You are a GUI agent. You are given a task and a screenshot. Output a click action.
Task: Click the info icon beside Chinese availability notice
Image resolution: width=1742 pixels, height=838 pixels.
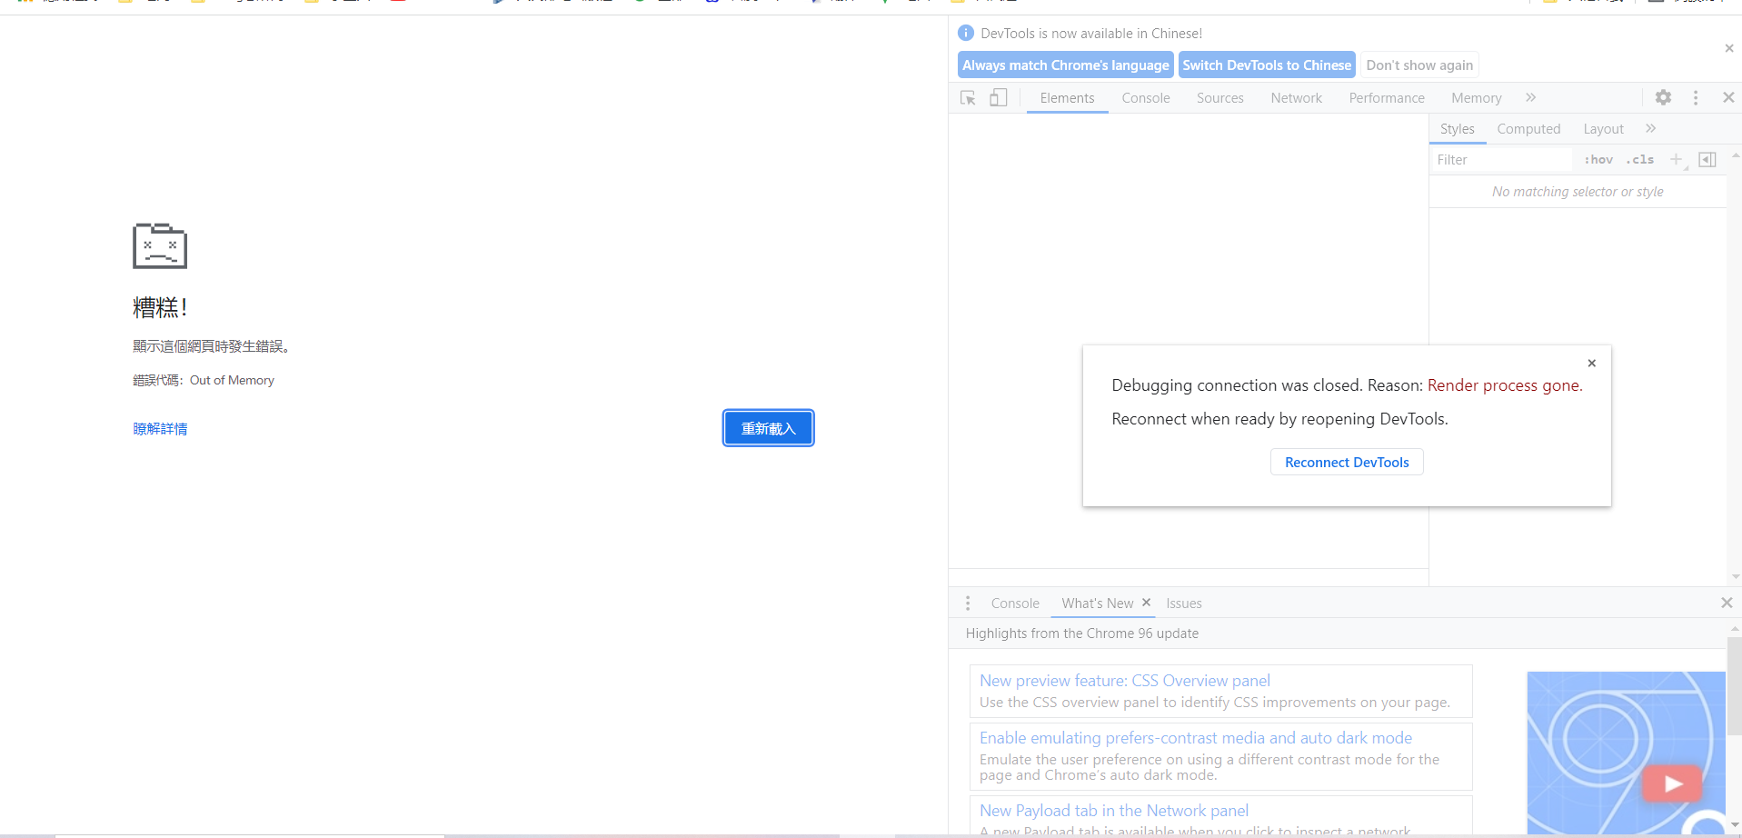click(x=966, y=34)
